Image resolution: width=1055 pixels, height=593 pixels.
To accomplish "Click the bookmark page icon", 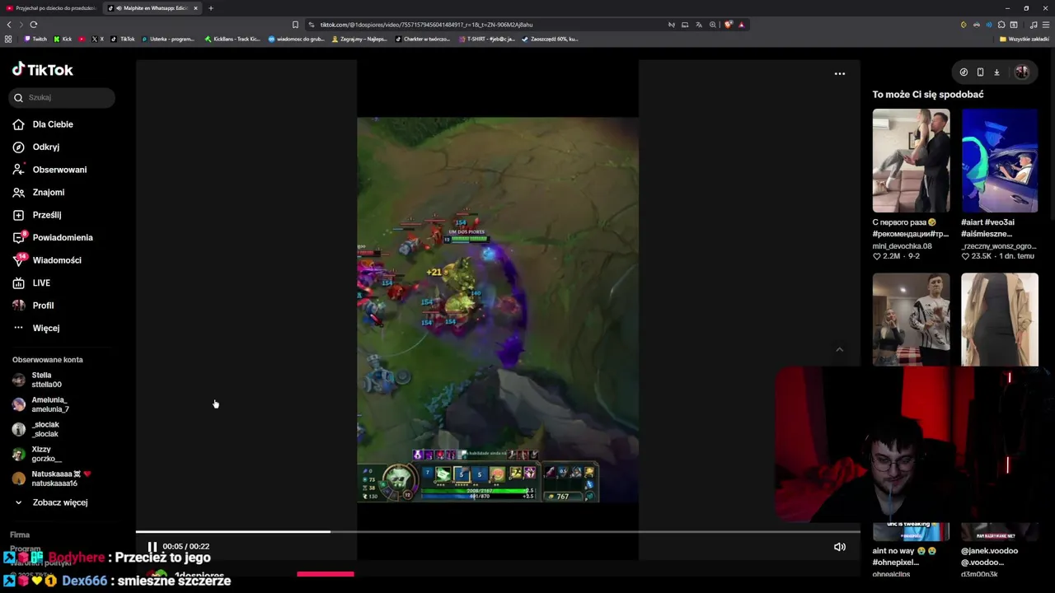I will [295, 25].
